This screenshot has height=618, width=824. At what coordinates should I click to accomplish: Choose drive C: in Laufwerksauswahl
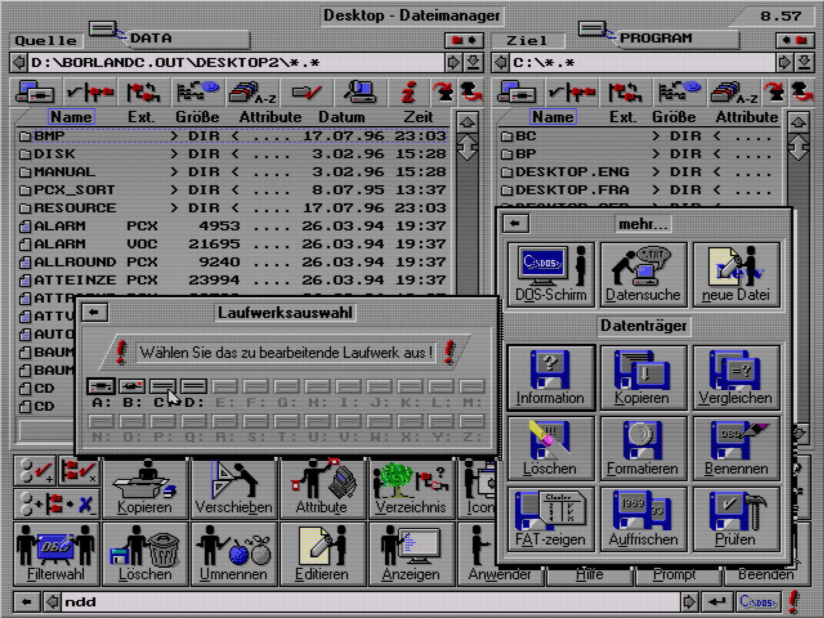pos(163,386)
